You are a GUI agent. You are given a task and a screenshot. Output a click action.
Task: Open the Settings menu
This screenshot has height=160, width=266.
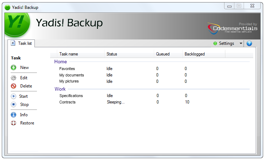(227, 43)
